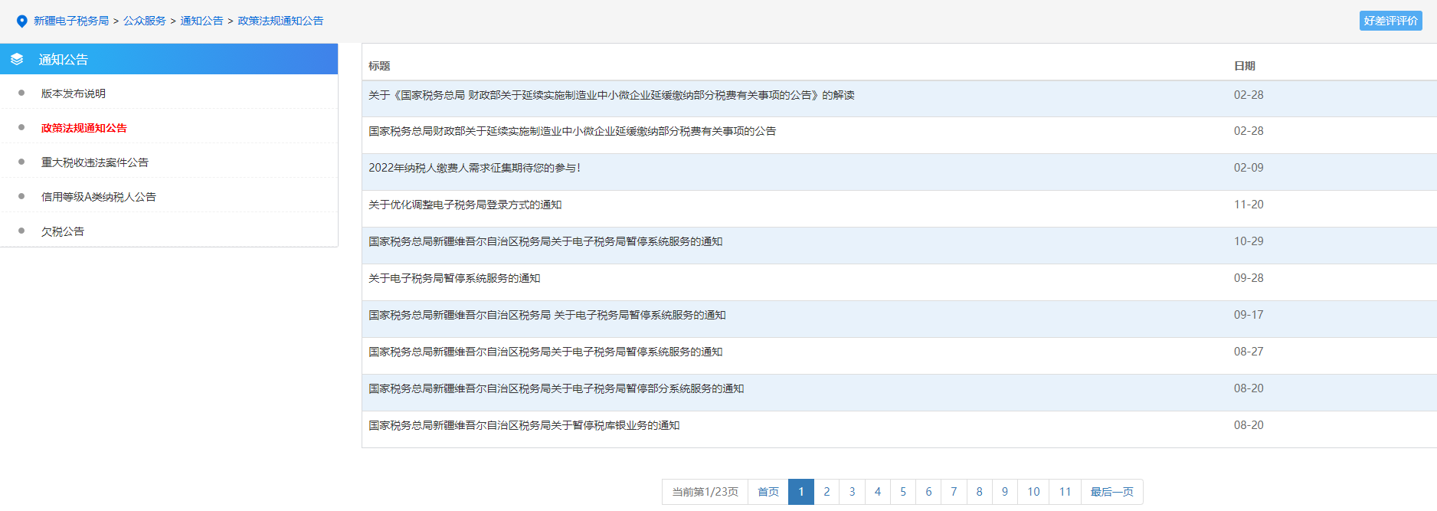Select 重大税收违法案件公告 in sidebar

tap(95, 162)
